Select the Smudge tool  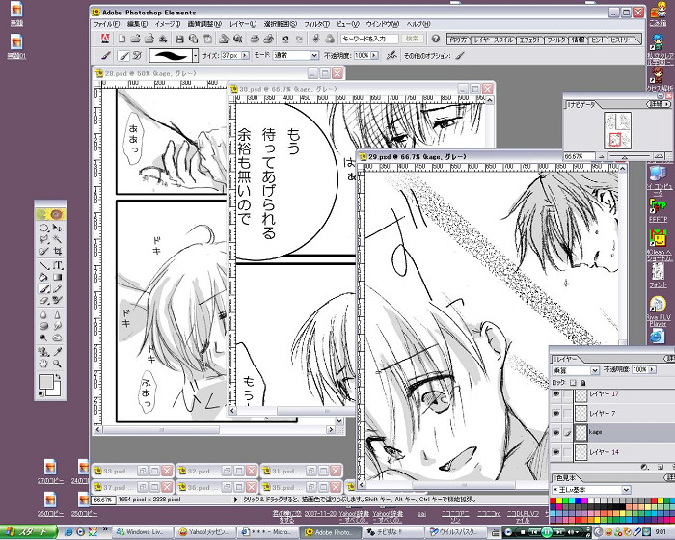[x=57, y=327]
